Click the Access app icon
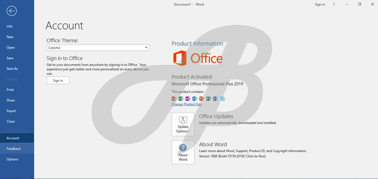The width and height of the screenshot is (378, 179). 173,99
